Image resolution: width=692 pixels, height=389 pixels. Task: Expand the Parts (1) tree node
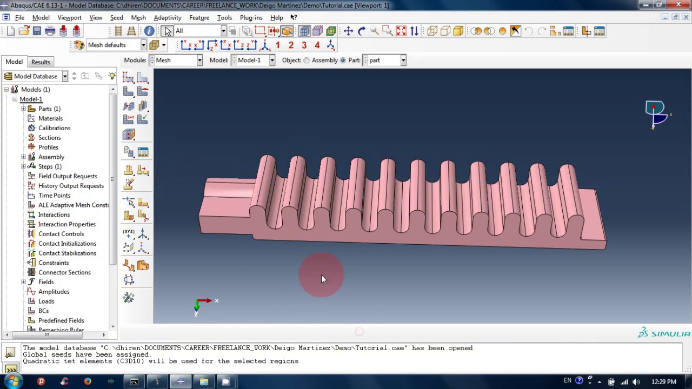24,109
